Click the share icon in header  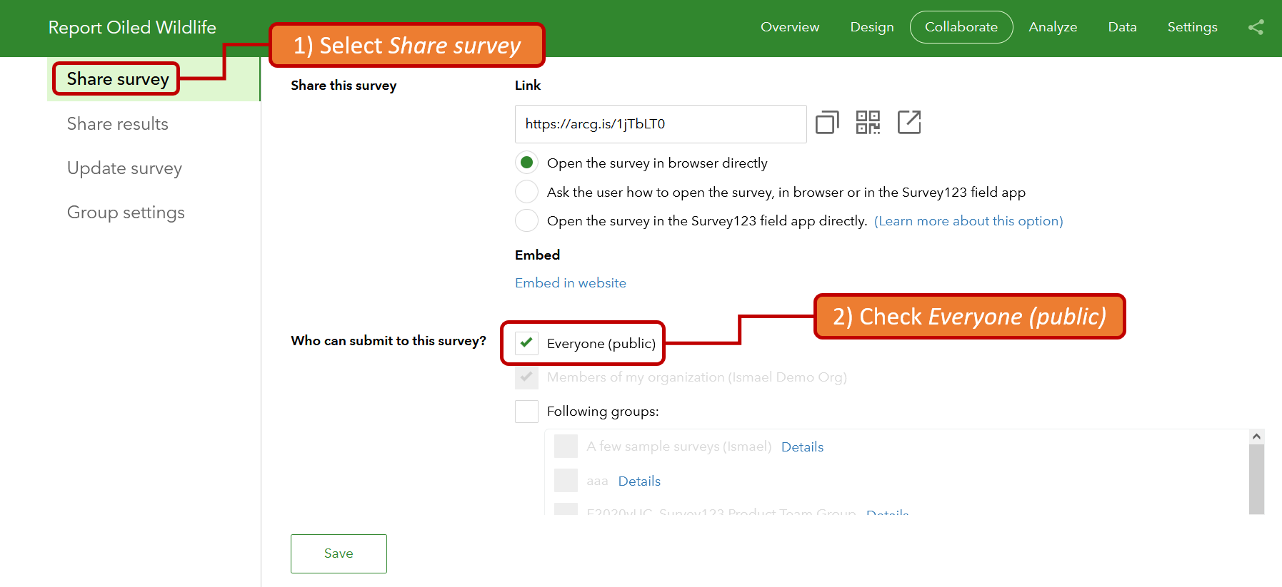pos(1256,27)
